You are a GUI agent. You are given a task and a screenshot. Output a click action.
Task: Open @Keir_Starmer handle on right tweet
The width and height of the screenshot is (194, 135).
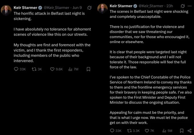click(x=151, y=6)
